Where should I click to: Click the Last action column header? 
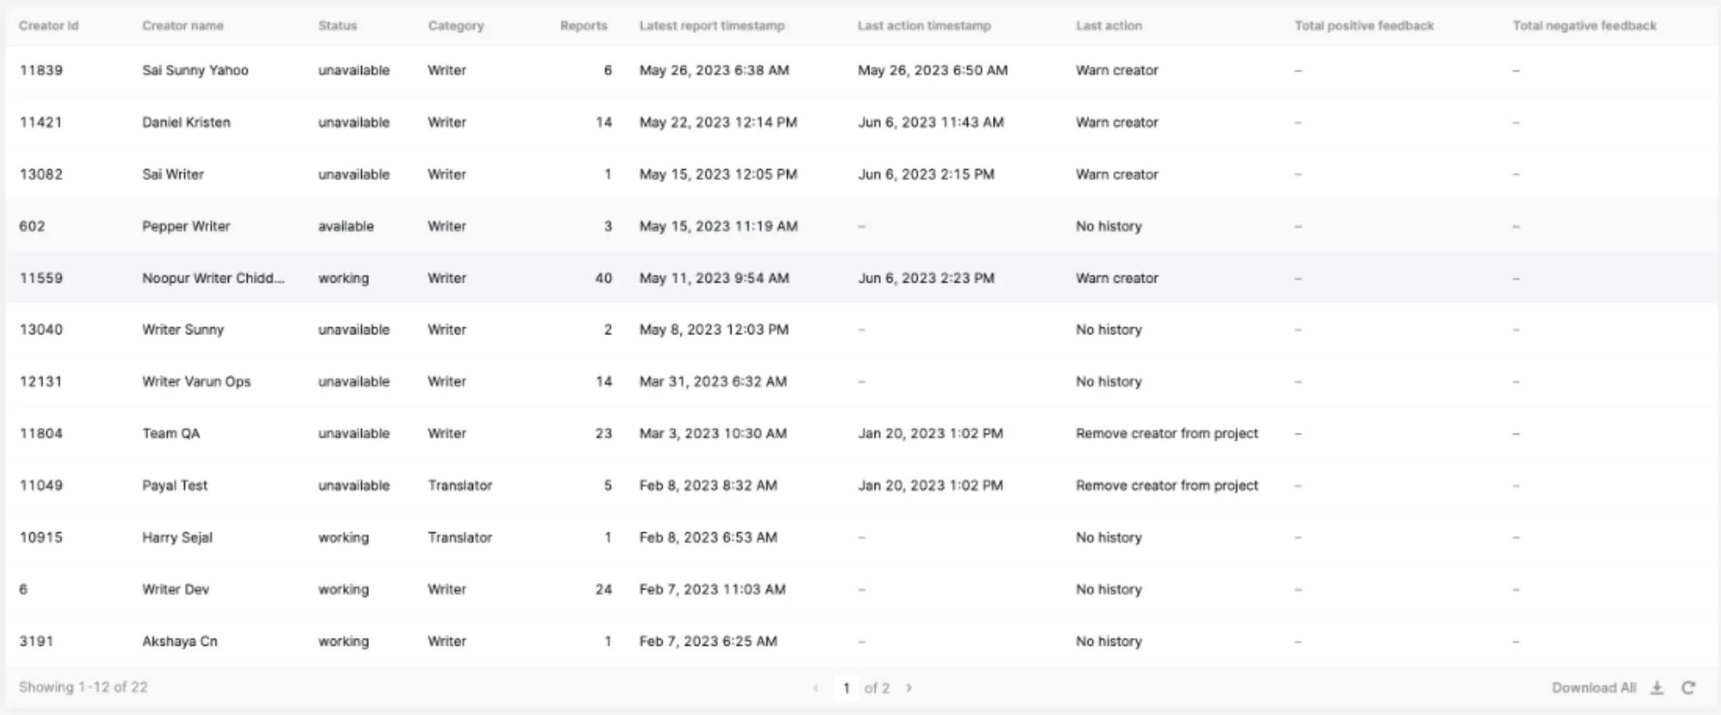pyautogui.click(x=1109, y=26)
